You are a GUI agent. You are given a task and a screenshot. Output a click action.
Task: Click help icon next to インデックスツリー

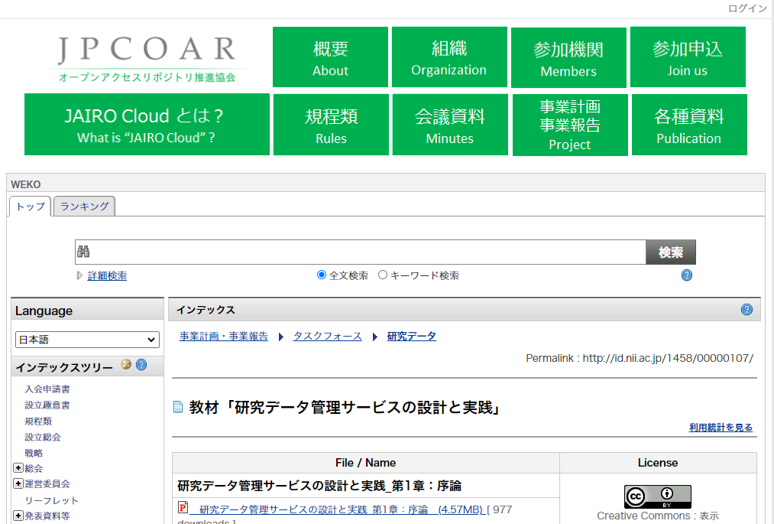[x=141, y=366]
